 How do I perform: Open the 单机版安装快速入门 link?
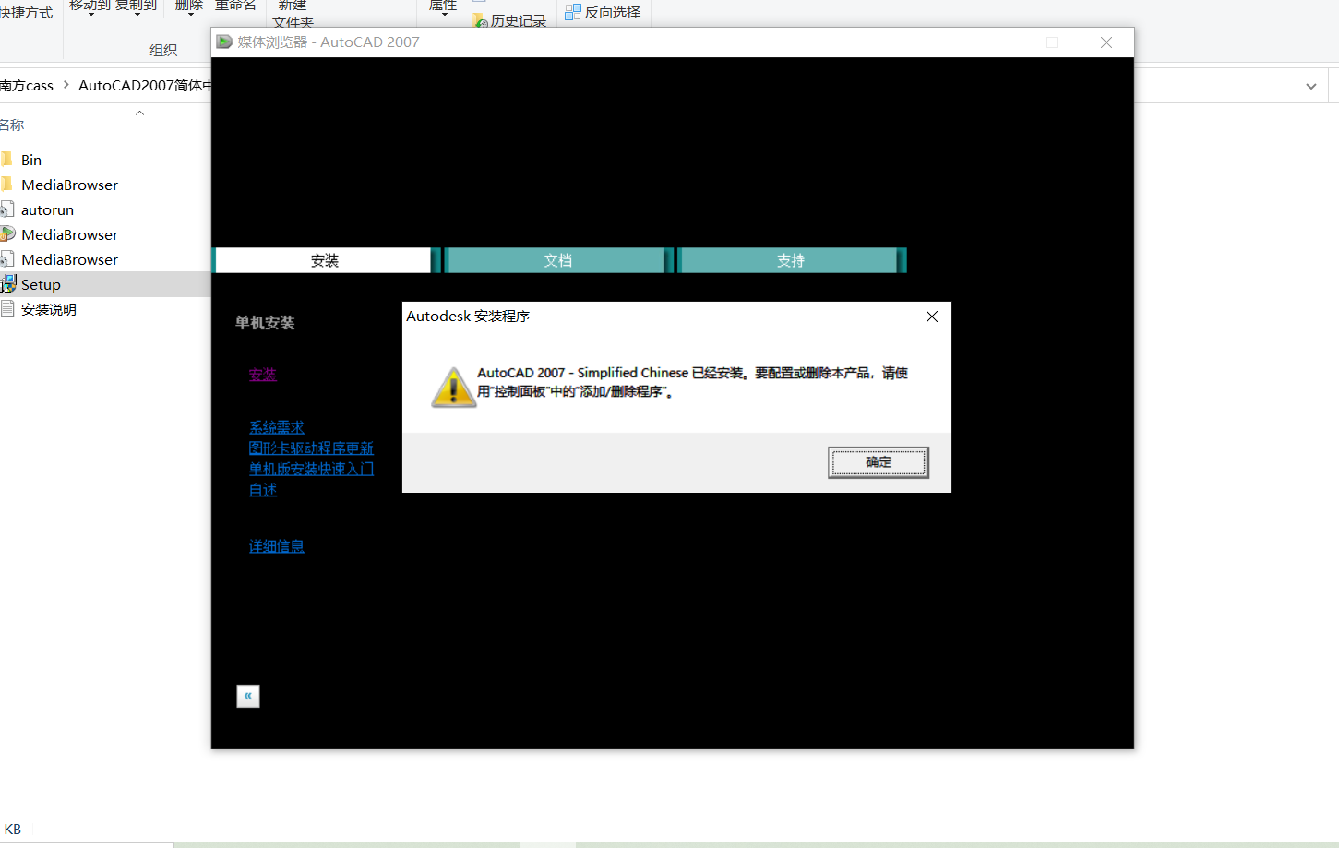[x=311, y=469]
